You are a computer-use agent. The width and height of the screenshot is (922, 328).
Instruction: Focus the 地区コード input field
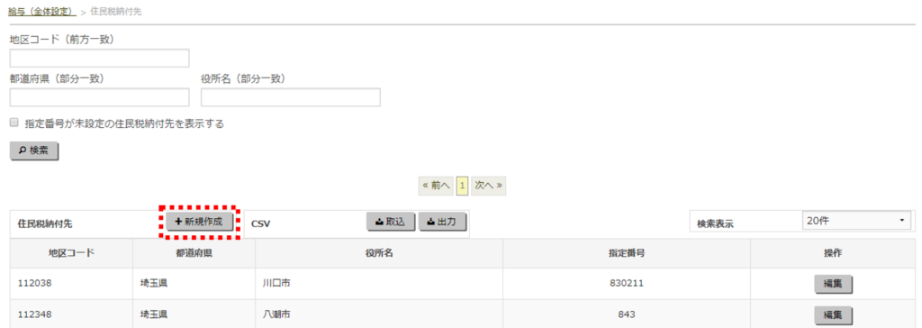click(x=99, y=59)
